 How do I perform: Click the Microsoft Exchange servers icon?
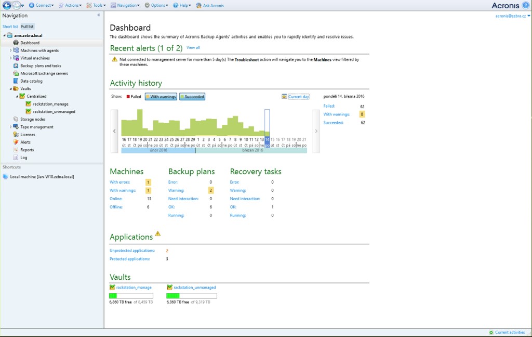click(16, 73)
